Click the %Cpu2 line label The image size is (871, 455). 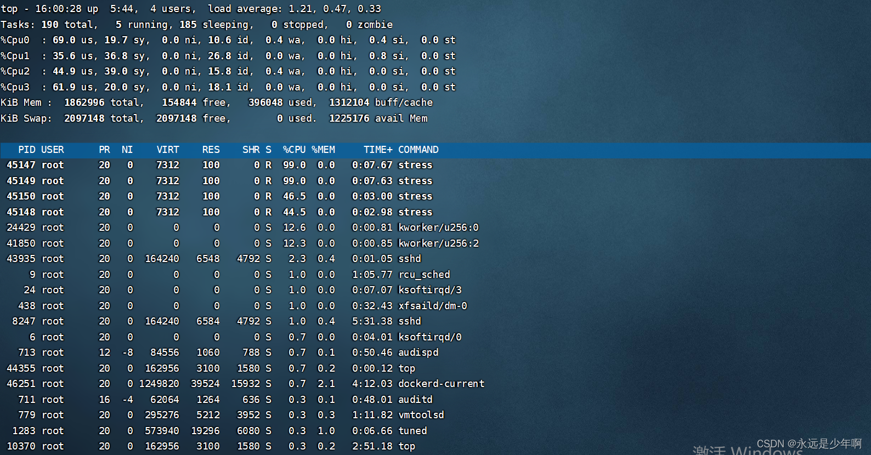[x=15, y=71]
